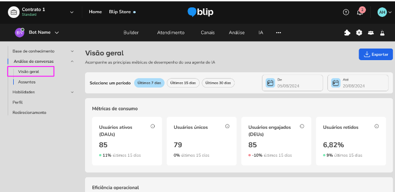Open bot settings gear icon
Viewport: 395px width, 192px height.
(359, 33)
